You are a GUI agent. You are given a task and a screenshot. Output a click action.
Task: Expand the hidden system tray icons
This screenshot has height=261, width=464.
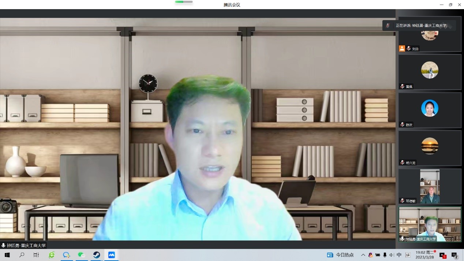[x=363, y=255]
